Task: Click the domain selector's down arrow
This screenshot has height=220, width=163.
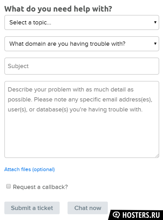Action: pos(155,44)
